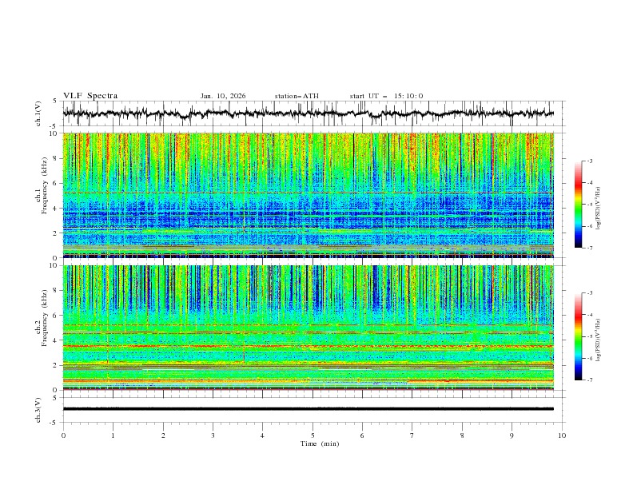The image size is (633, 489).
Task: Click the 'Time (min)' axis label
Action: coord(320,443)
